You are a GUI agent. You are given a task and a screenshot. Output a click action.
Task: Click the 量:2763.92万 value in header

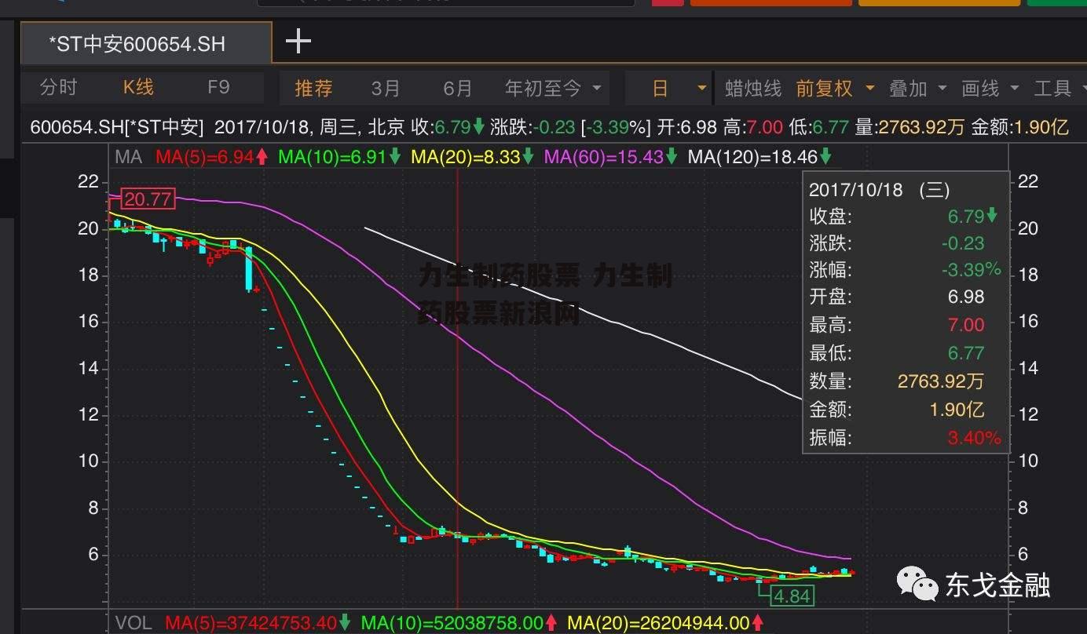909,127
